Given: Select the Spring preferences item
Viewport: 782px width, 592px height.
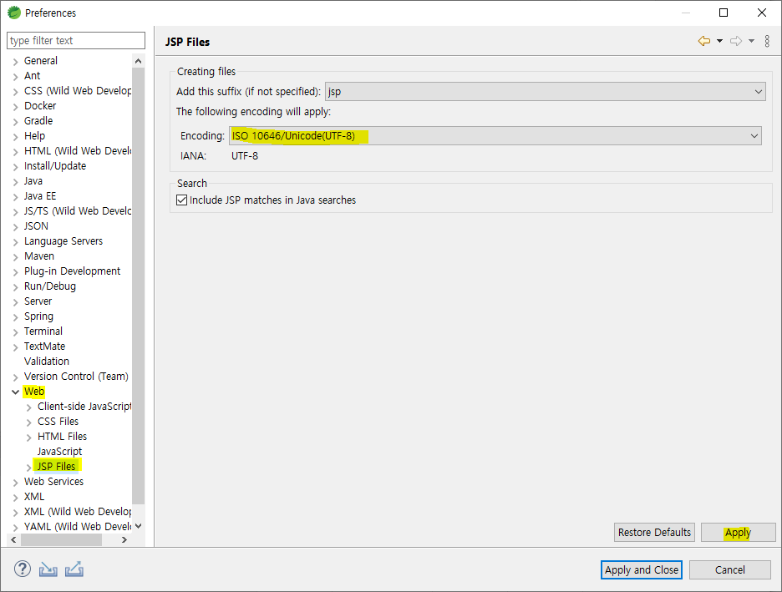Looking at the screenshot, I should [38, 316].
